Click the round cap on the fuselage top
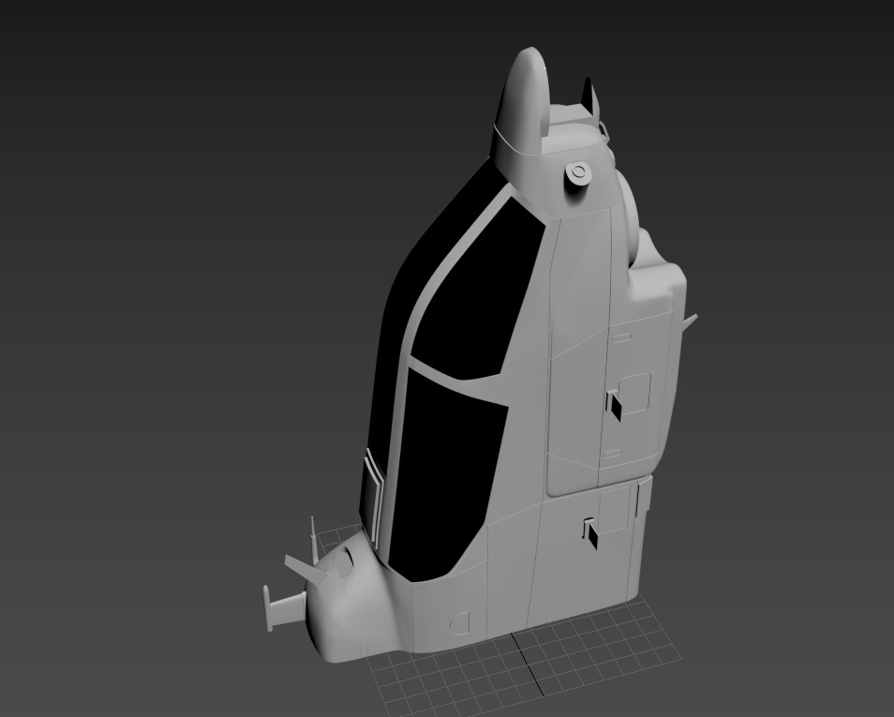Image resolution: width=894 pixels, height=717 pixels. tap(577, 172)
